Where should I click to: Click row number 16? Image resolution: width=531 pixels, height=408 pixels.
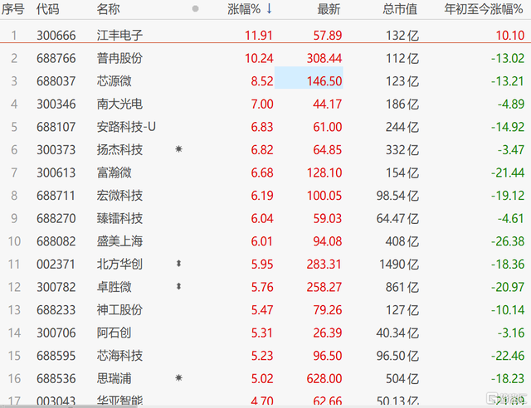tap(15, 378)
